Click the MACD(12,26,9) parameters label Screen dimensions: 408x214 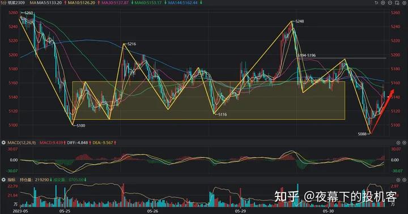coord(22,143)
